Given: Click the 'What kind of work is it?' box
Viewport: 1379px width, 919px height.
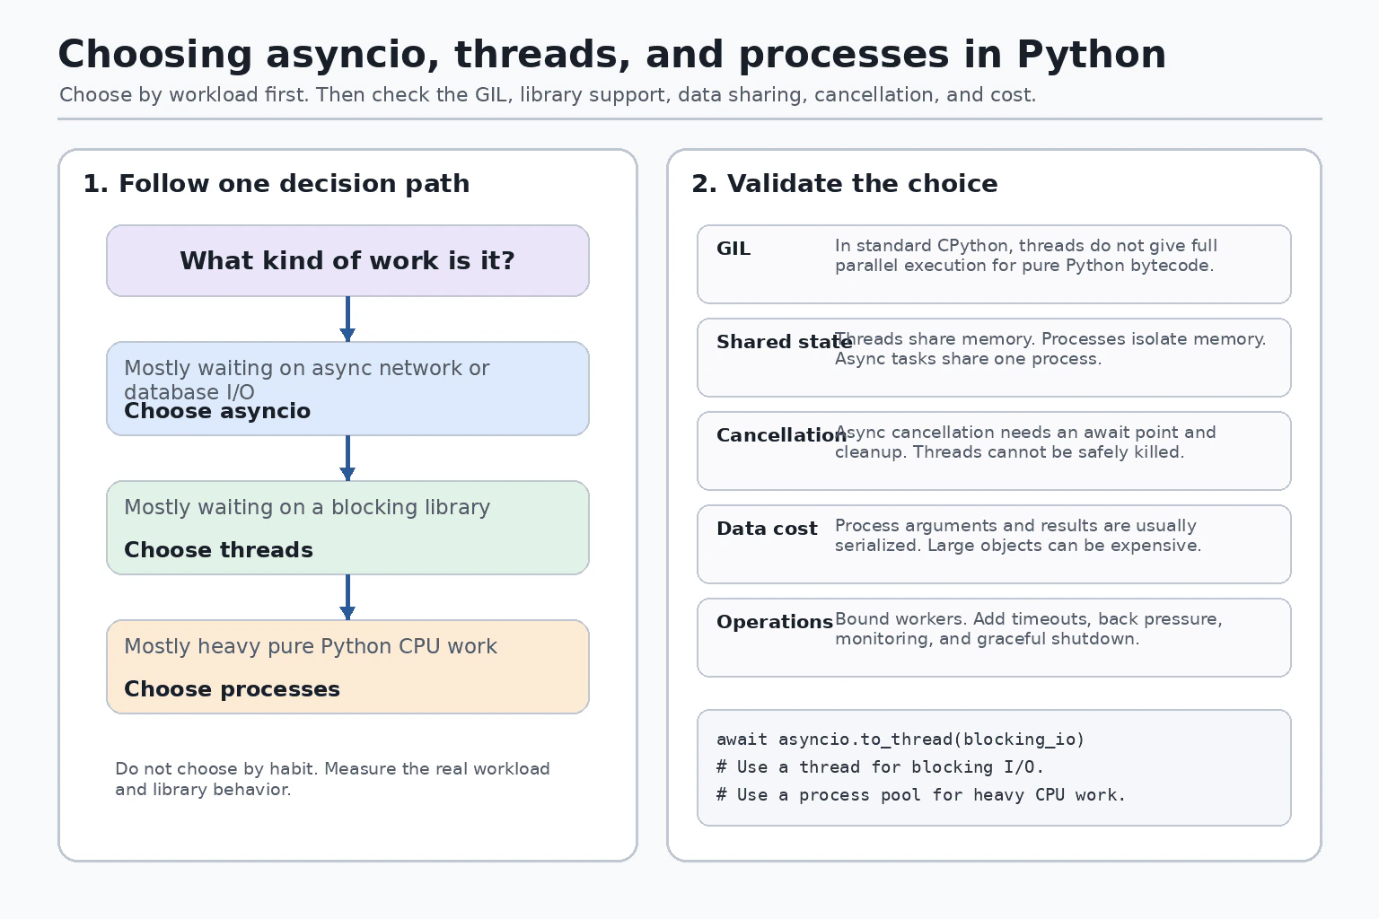Looking at the screenshot, I should coord(347,260).
